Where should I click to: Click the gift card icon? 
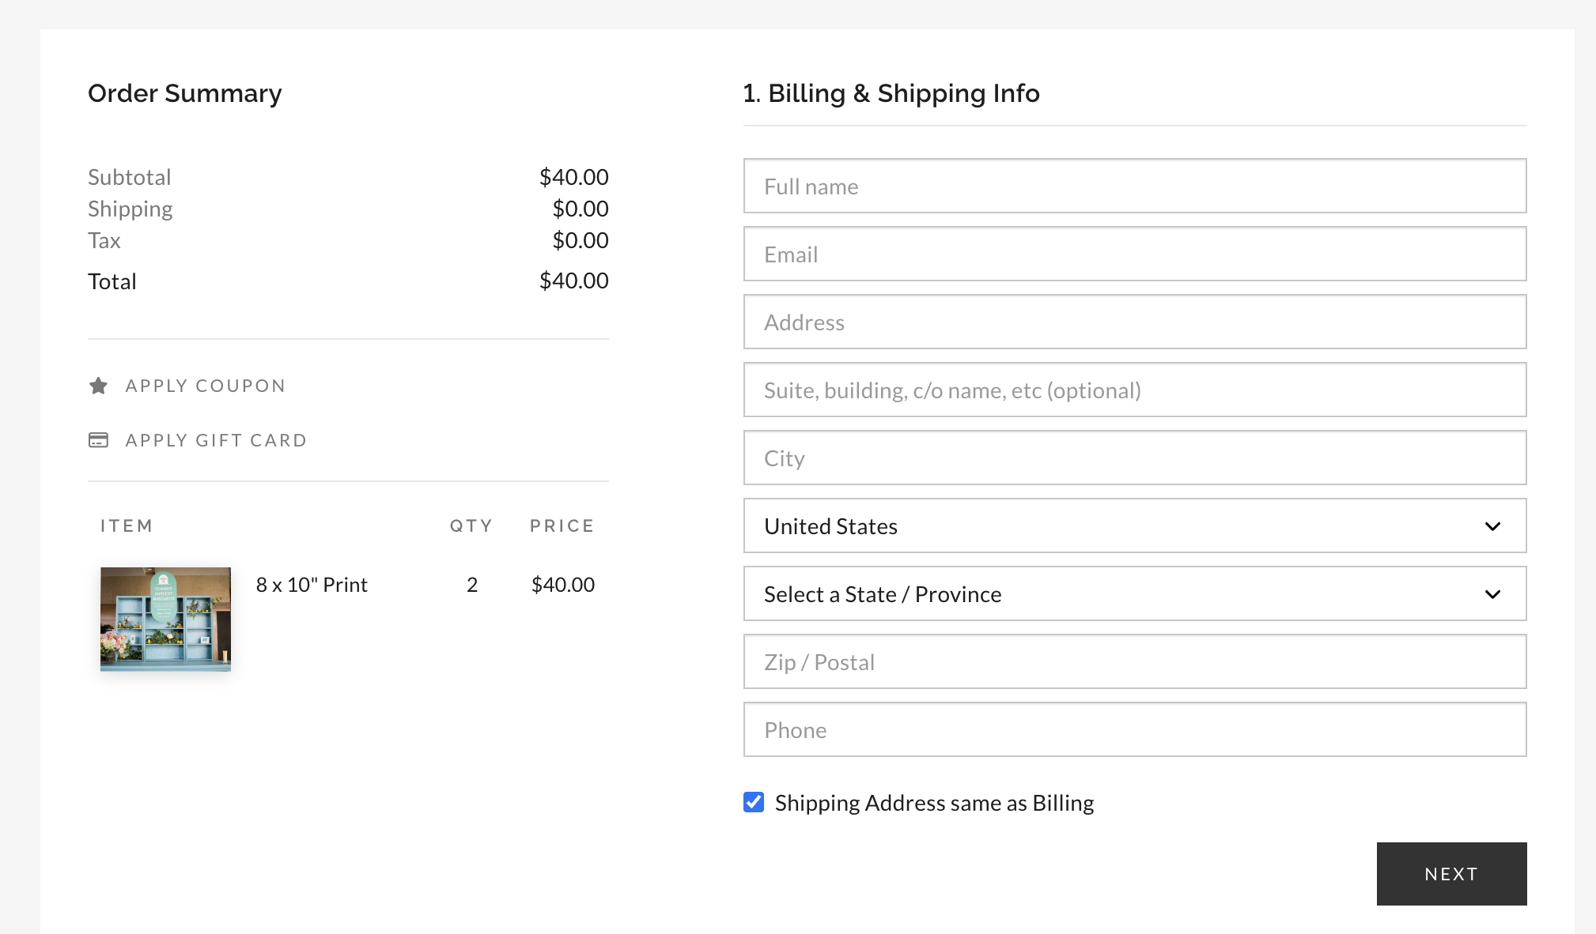click(98, 440)
